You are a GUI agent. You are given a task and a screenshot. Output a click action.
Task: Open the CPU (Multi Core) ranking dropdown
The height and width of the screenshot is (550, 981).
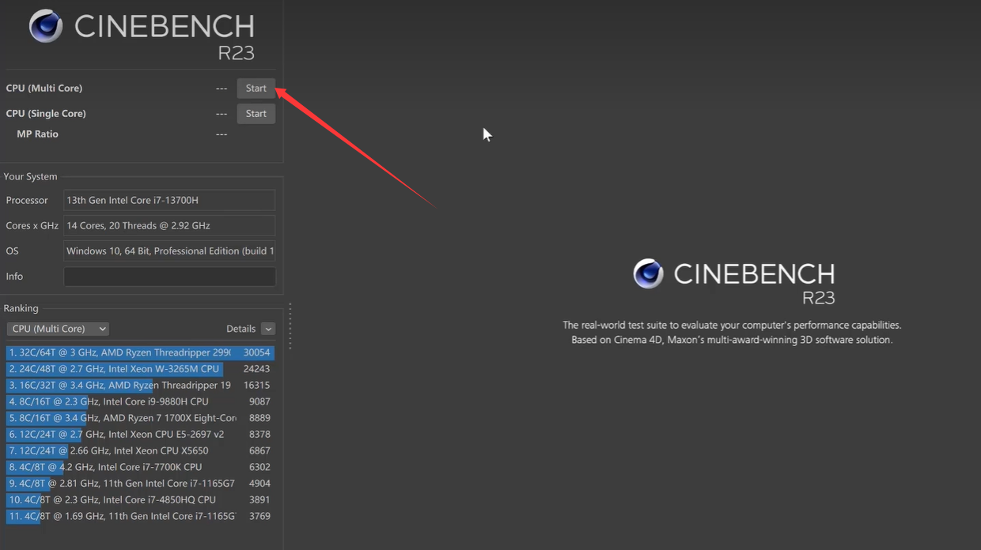58,329
